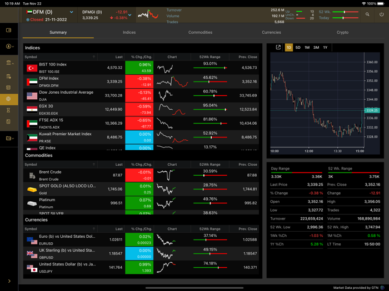Pop out the chart with expand icon

278,47
